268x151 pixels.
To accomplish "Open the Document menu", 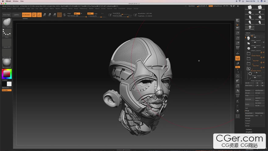I will point(21,9).
